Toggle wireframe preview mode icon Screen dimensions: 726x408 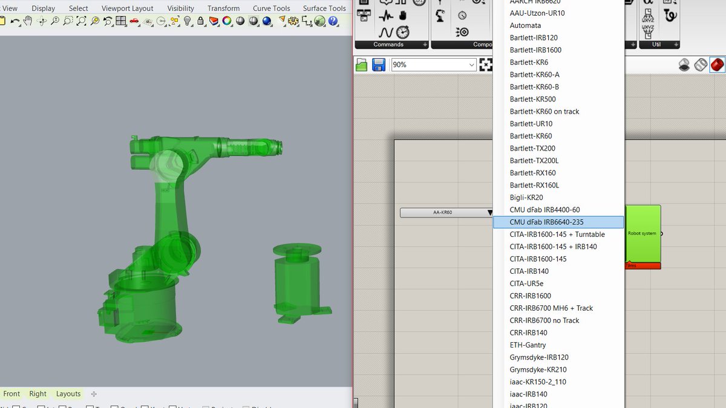(x=701, y=65)
